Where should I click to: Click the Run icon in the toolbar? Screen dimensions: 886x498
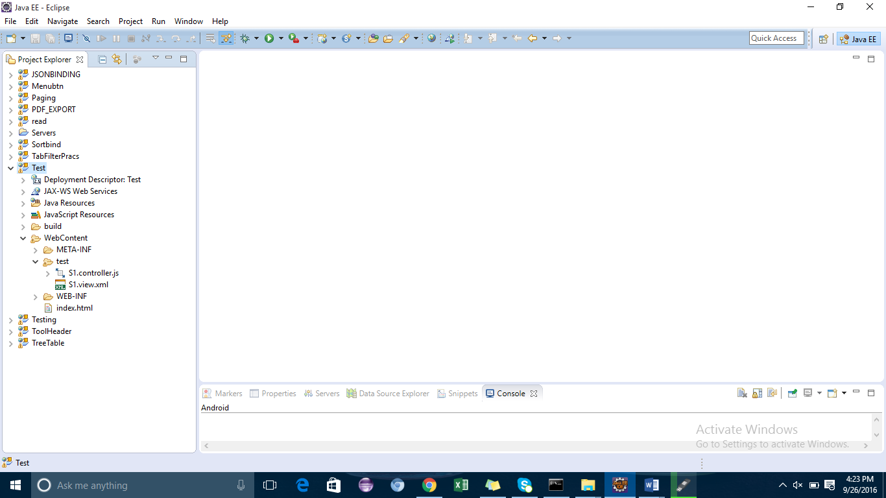click(x=270, y=38)
